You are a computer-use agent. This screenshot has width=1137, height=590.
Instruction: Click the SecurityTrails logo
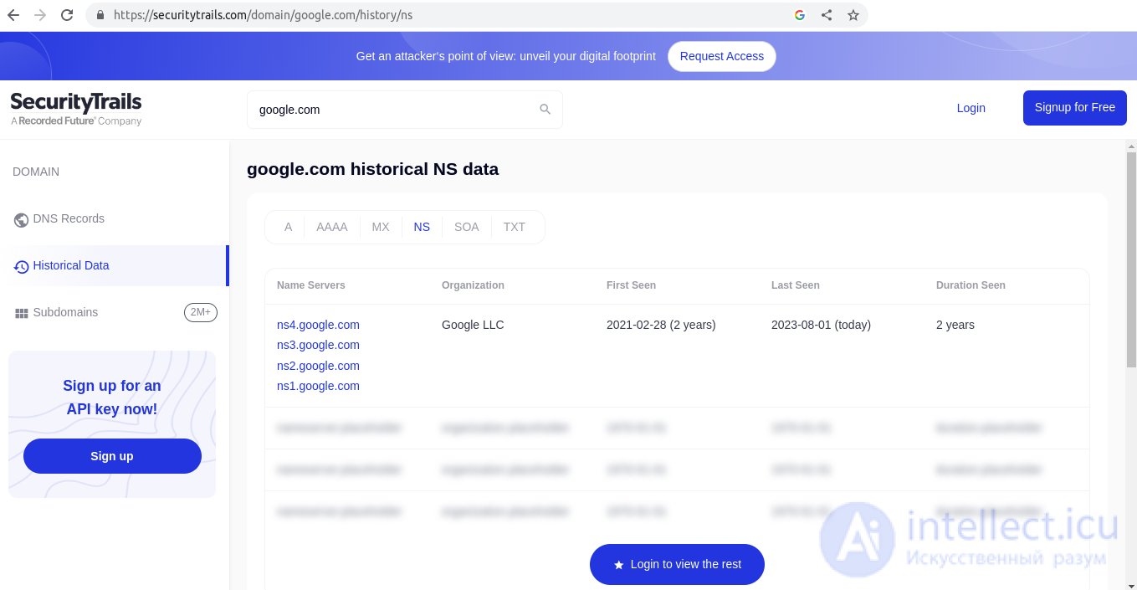[76, 109]
